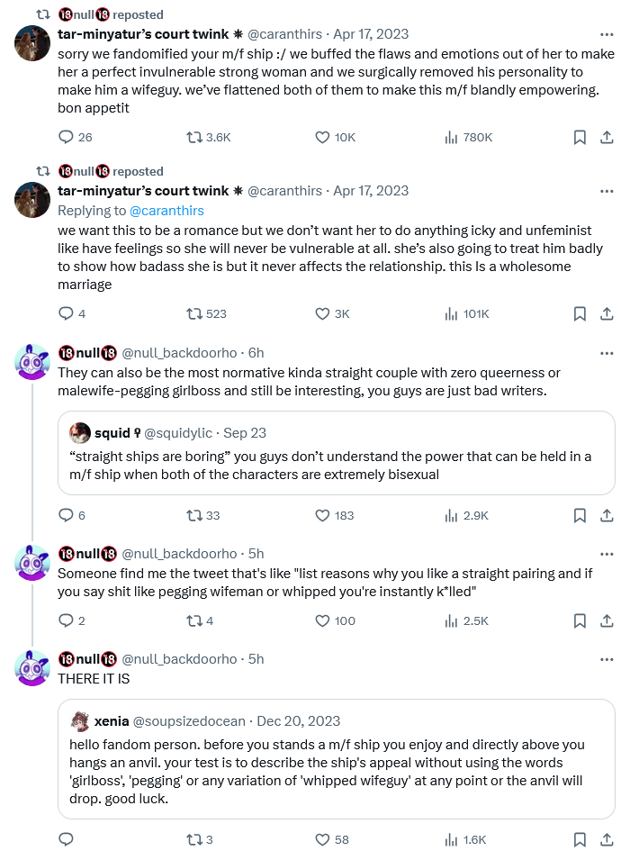Reply to the 'bad writers' tweet with 6 replies
The height and width of the screenshot is (860, 630).
(66, 516)
